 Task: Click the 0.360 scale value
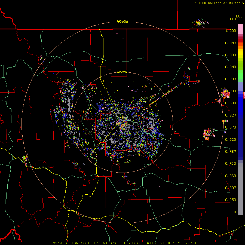point(231,176)
